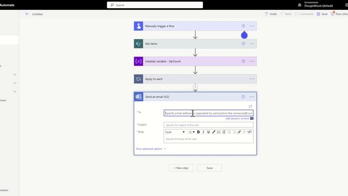Viewport: 348px width, 196px height.
Task: Click the Subject input field
Action: pos(208,125)
